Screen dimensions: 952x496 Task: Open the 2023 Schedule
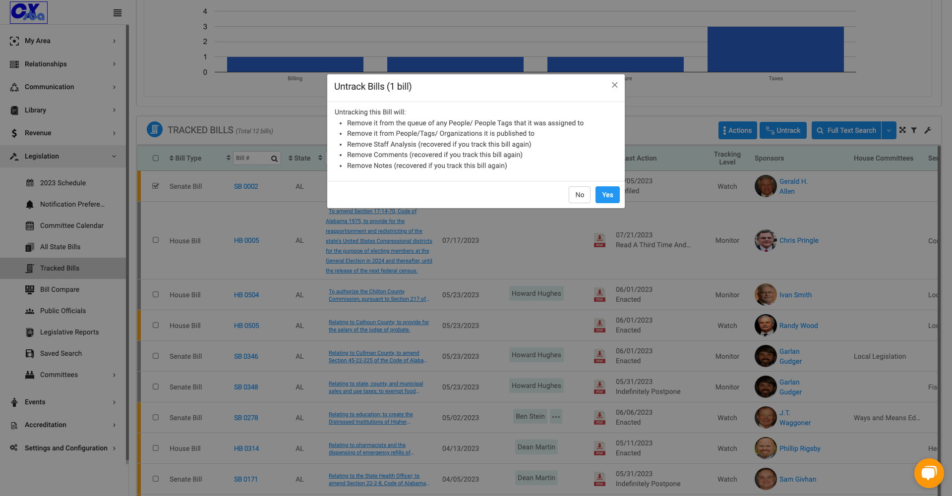pyautogui.click(x=63, y=183)
